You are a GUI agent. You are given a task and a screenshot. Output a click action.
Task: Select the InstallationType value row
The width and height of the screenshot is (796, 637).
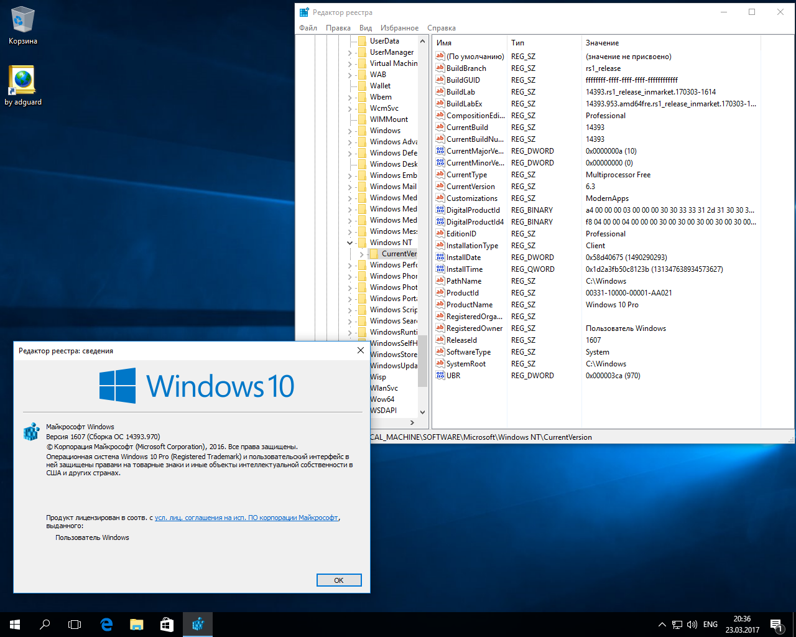596,245
